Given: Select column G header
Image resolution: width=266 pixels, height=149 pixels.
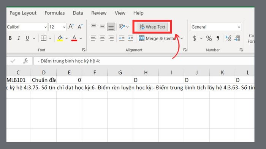Looking at the screenshot, I should click(x=120, y=73).
